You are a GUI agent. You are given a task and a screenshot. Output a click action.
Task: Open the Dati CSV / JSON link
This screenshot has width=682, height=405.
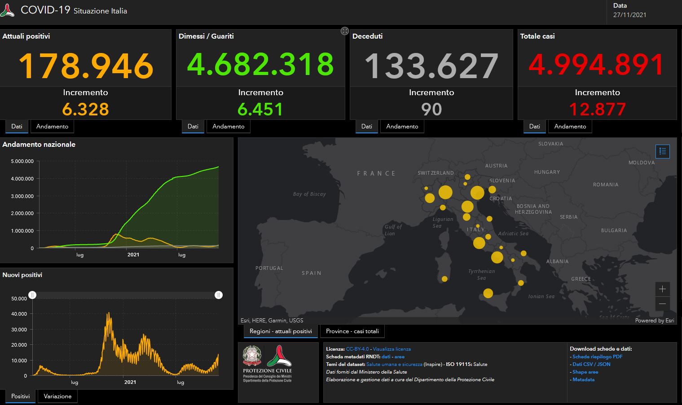click(x=591, y=364)
